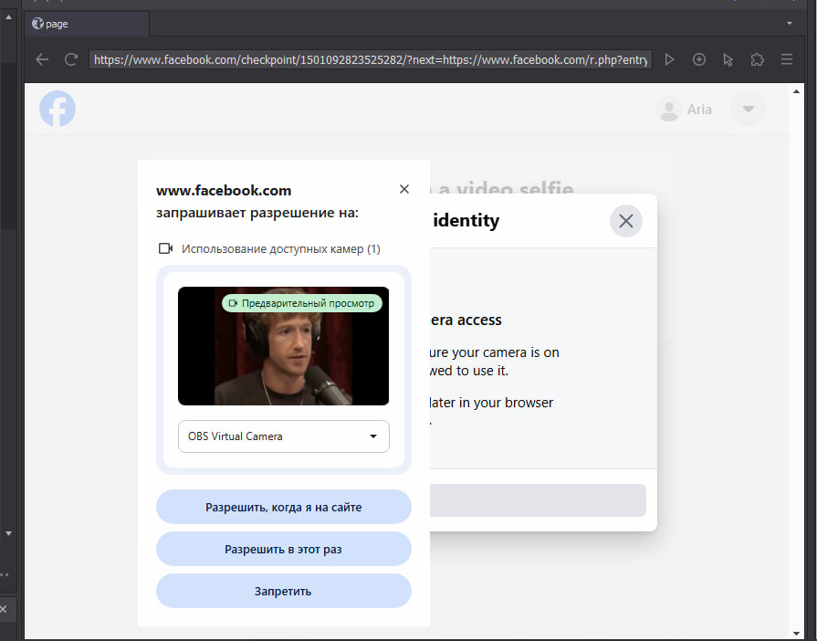817x641 pixels.
Task: Click the play triangle icon in toolbar
Action: 669,59
